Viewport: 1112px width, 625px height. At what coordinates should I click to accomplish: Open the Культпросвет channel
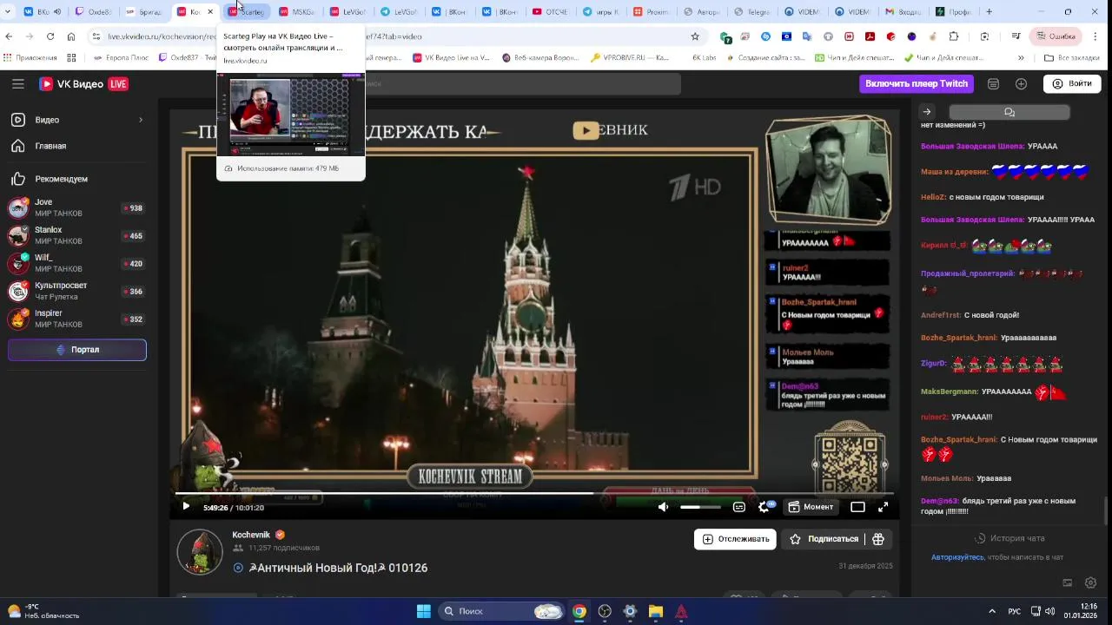(76, 291)
